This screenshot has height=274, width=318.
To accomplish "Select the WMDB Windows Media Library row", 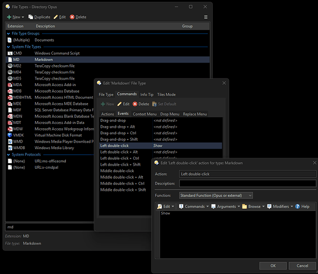I will click(x=50, y=148).
